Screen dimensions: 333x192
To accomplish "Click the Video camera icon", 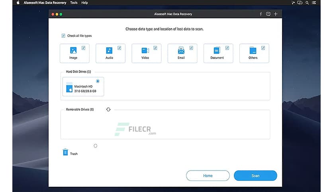I will click(x=145, y=50).
